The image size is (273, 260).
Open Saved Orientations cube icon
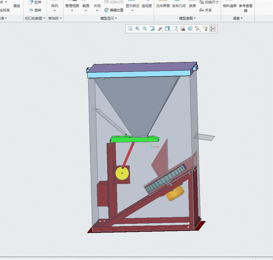coord(167,28)
